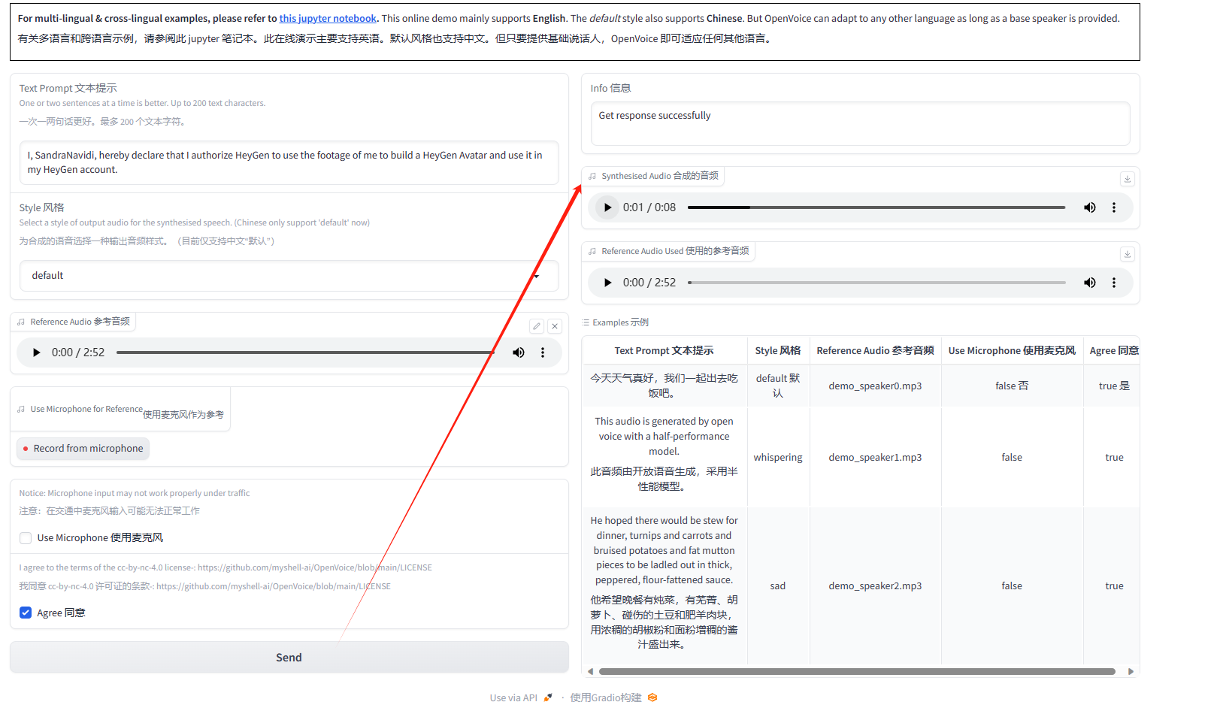The width and height of the screenshot is (1217, 711).
Task: Click the Gradio logo icon in footer
Action: tap(652, 697)
